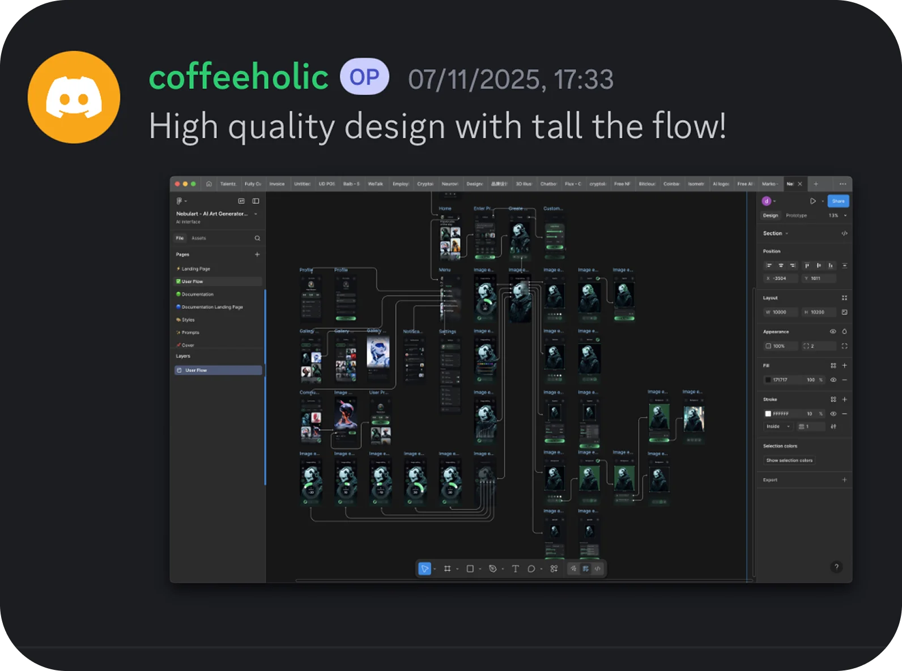Screen dimensions: 902x671
Task: Select the Frame tool in bottom toolbar
Action: coord(447,568)
